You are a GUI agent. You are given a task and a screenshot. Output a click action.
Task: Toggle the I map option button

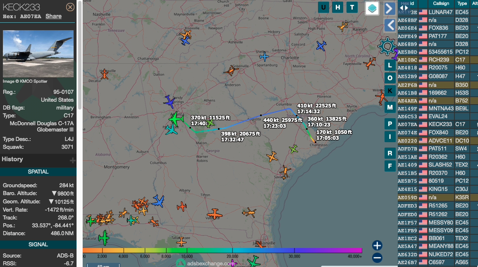tap(390, 136)
